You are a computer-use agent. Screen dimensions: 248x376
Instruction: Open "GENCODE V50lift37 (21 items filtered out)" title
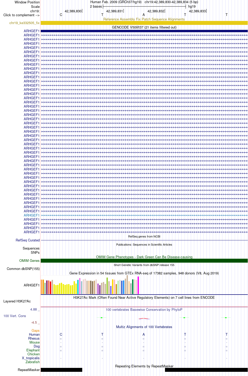144,27
